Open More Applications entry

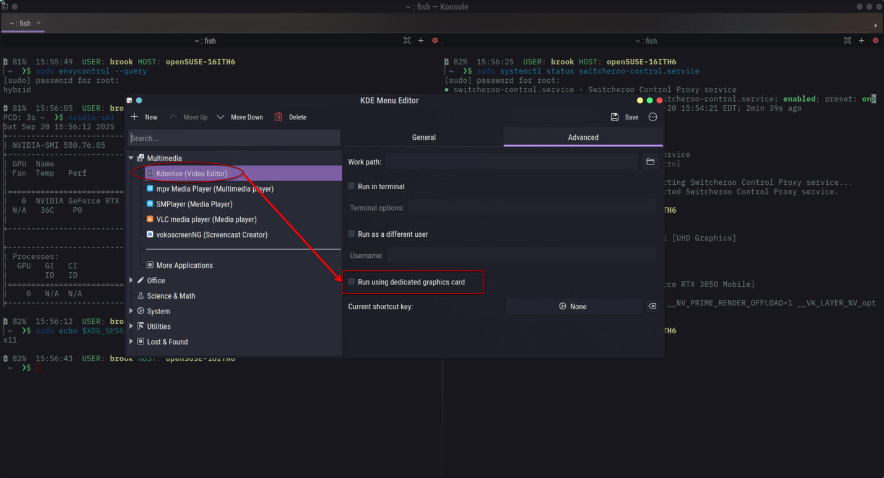click(184, 265)
